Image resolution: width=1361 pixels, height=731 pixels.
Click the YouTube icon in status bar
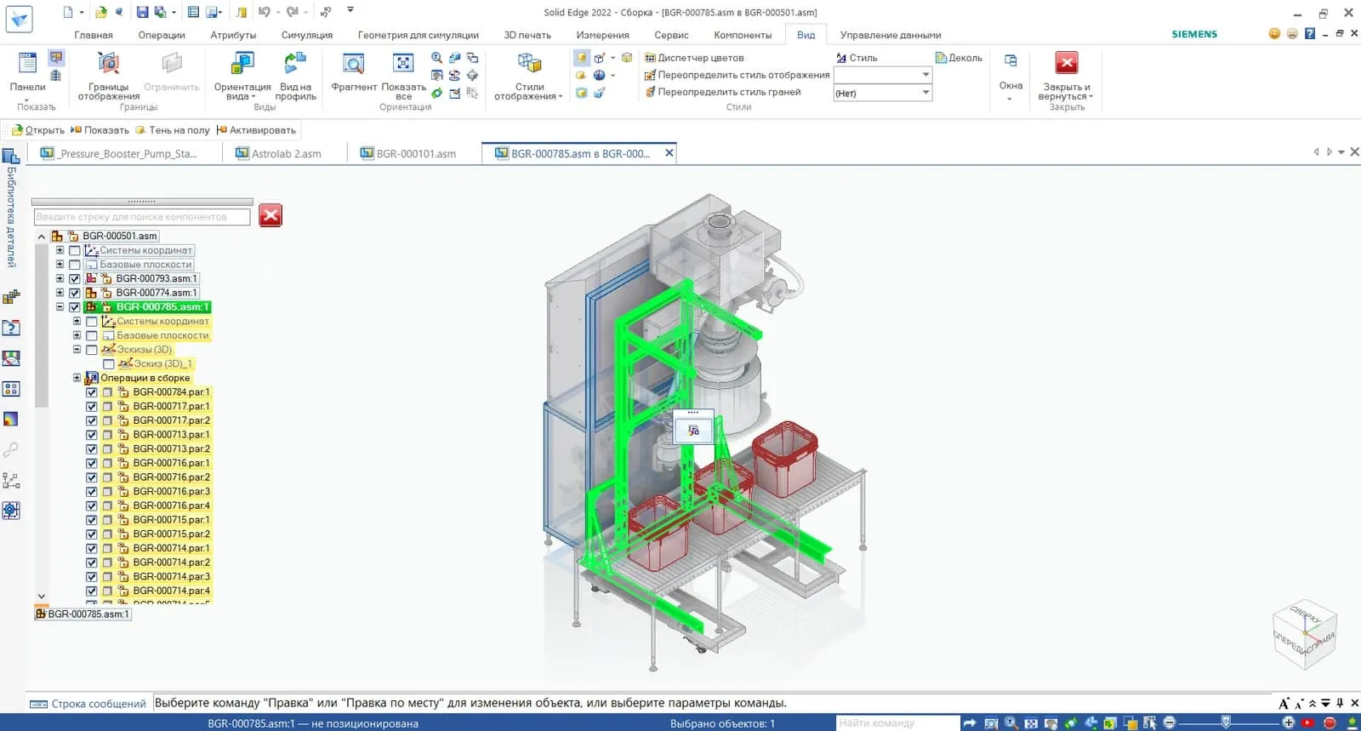tap(1307, 723)
